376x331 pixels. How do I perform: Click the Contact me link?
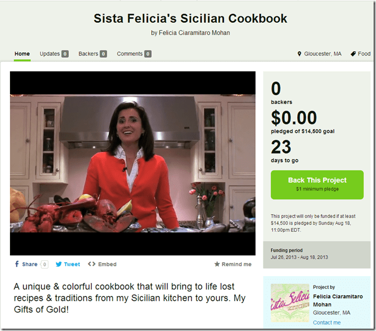click(x=326, y=322)
